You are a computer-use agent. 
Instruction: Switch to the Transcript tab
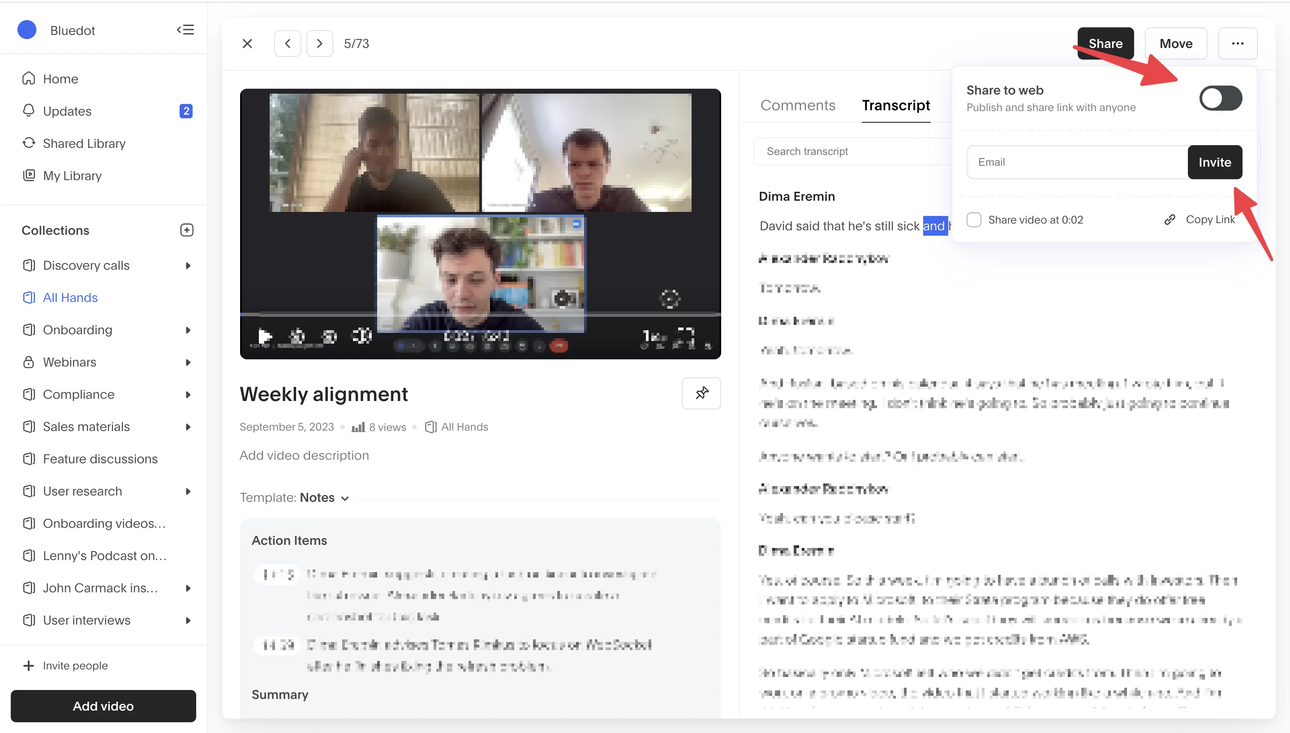pos(896,105)
